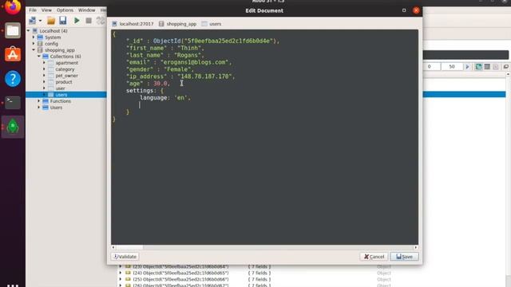Select the Users folder under shopping_app
Viewport: 511px width, 287px height.
point(56,108)
